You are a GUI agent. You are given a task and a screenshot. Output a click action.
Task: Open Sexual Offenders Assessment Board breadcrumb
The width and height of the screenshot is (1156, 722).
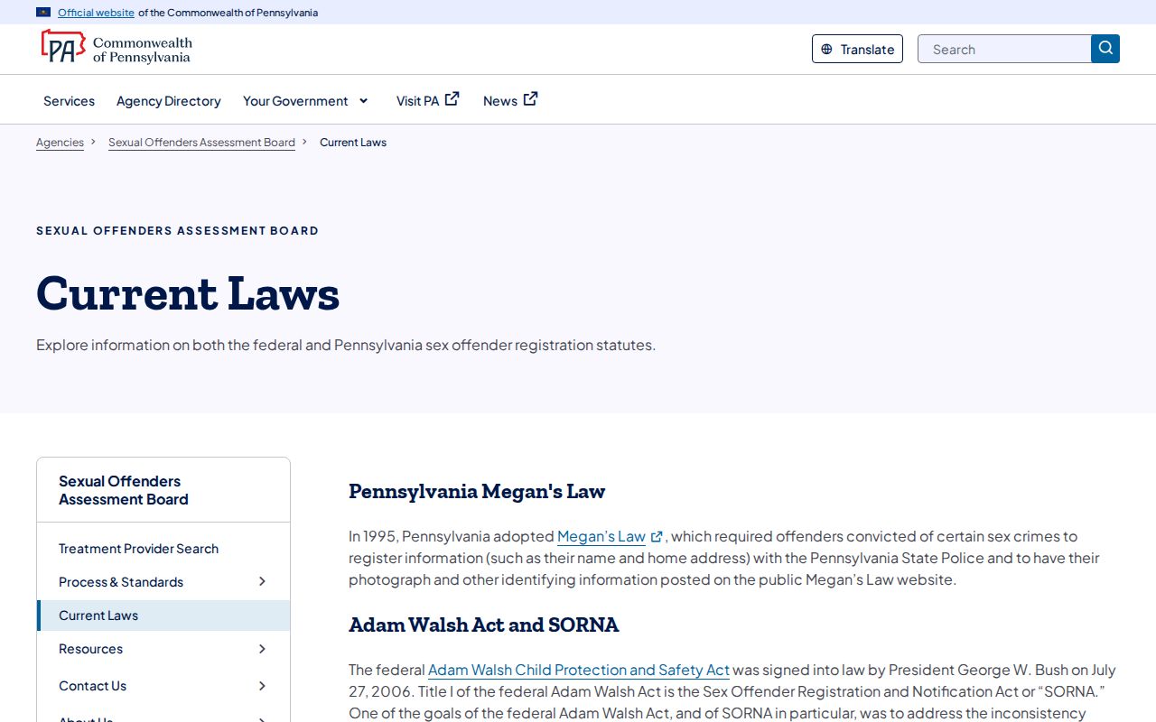pos(201,143)
